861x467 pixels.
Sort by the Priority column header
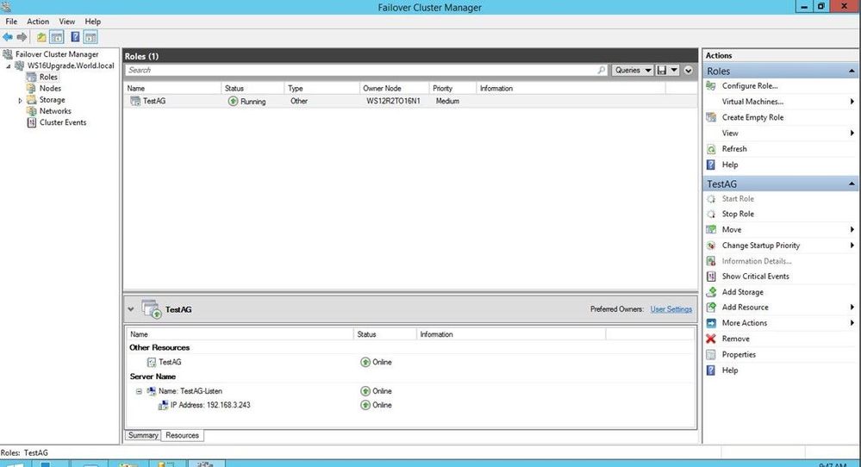(452, 89)
